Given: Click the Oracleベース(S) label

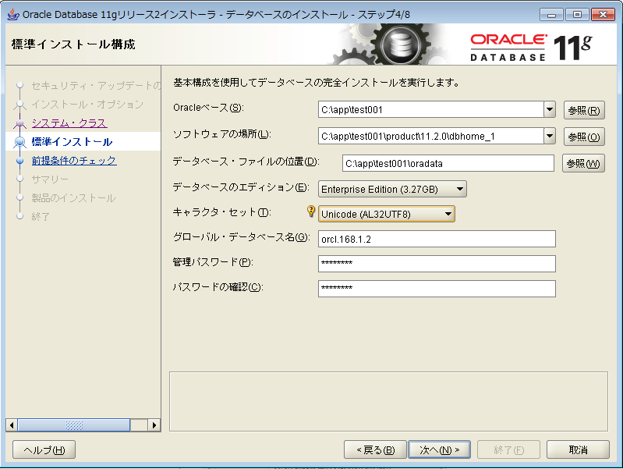Looking at the screenshot, I should [209, 108].
